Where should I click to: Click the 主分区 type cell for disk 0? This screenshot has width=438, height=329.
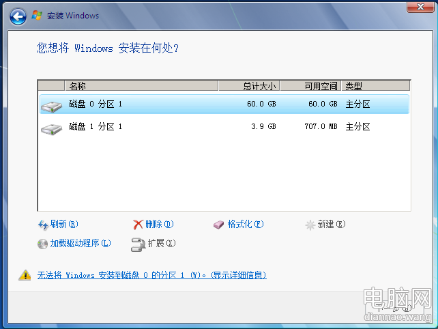[357, 104]
